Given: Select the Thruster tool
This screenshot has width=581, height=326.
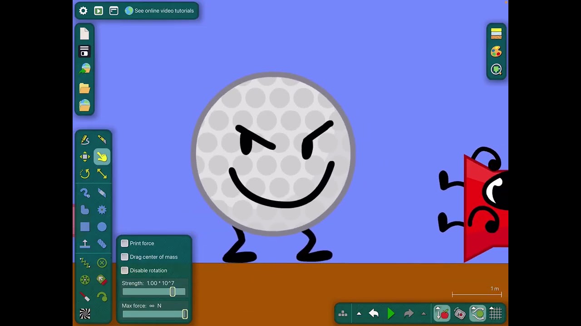Looking at the screenshot, I should tap(102, 280).
